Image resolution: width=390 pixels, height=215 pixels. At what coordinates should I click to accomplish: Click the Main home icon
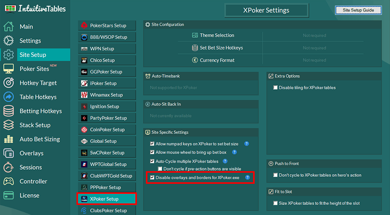9,26
